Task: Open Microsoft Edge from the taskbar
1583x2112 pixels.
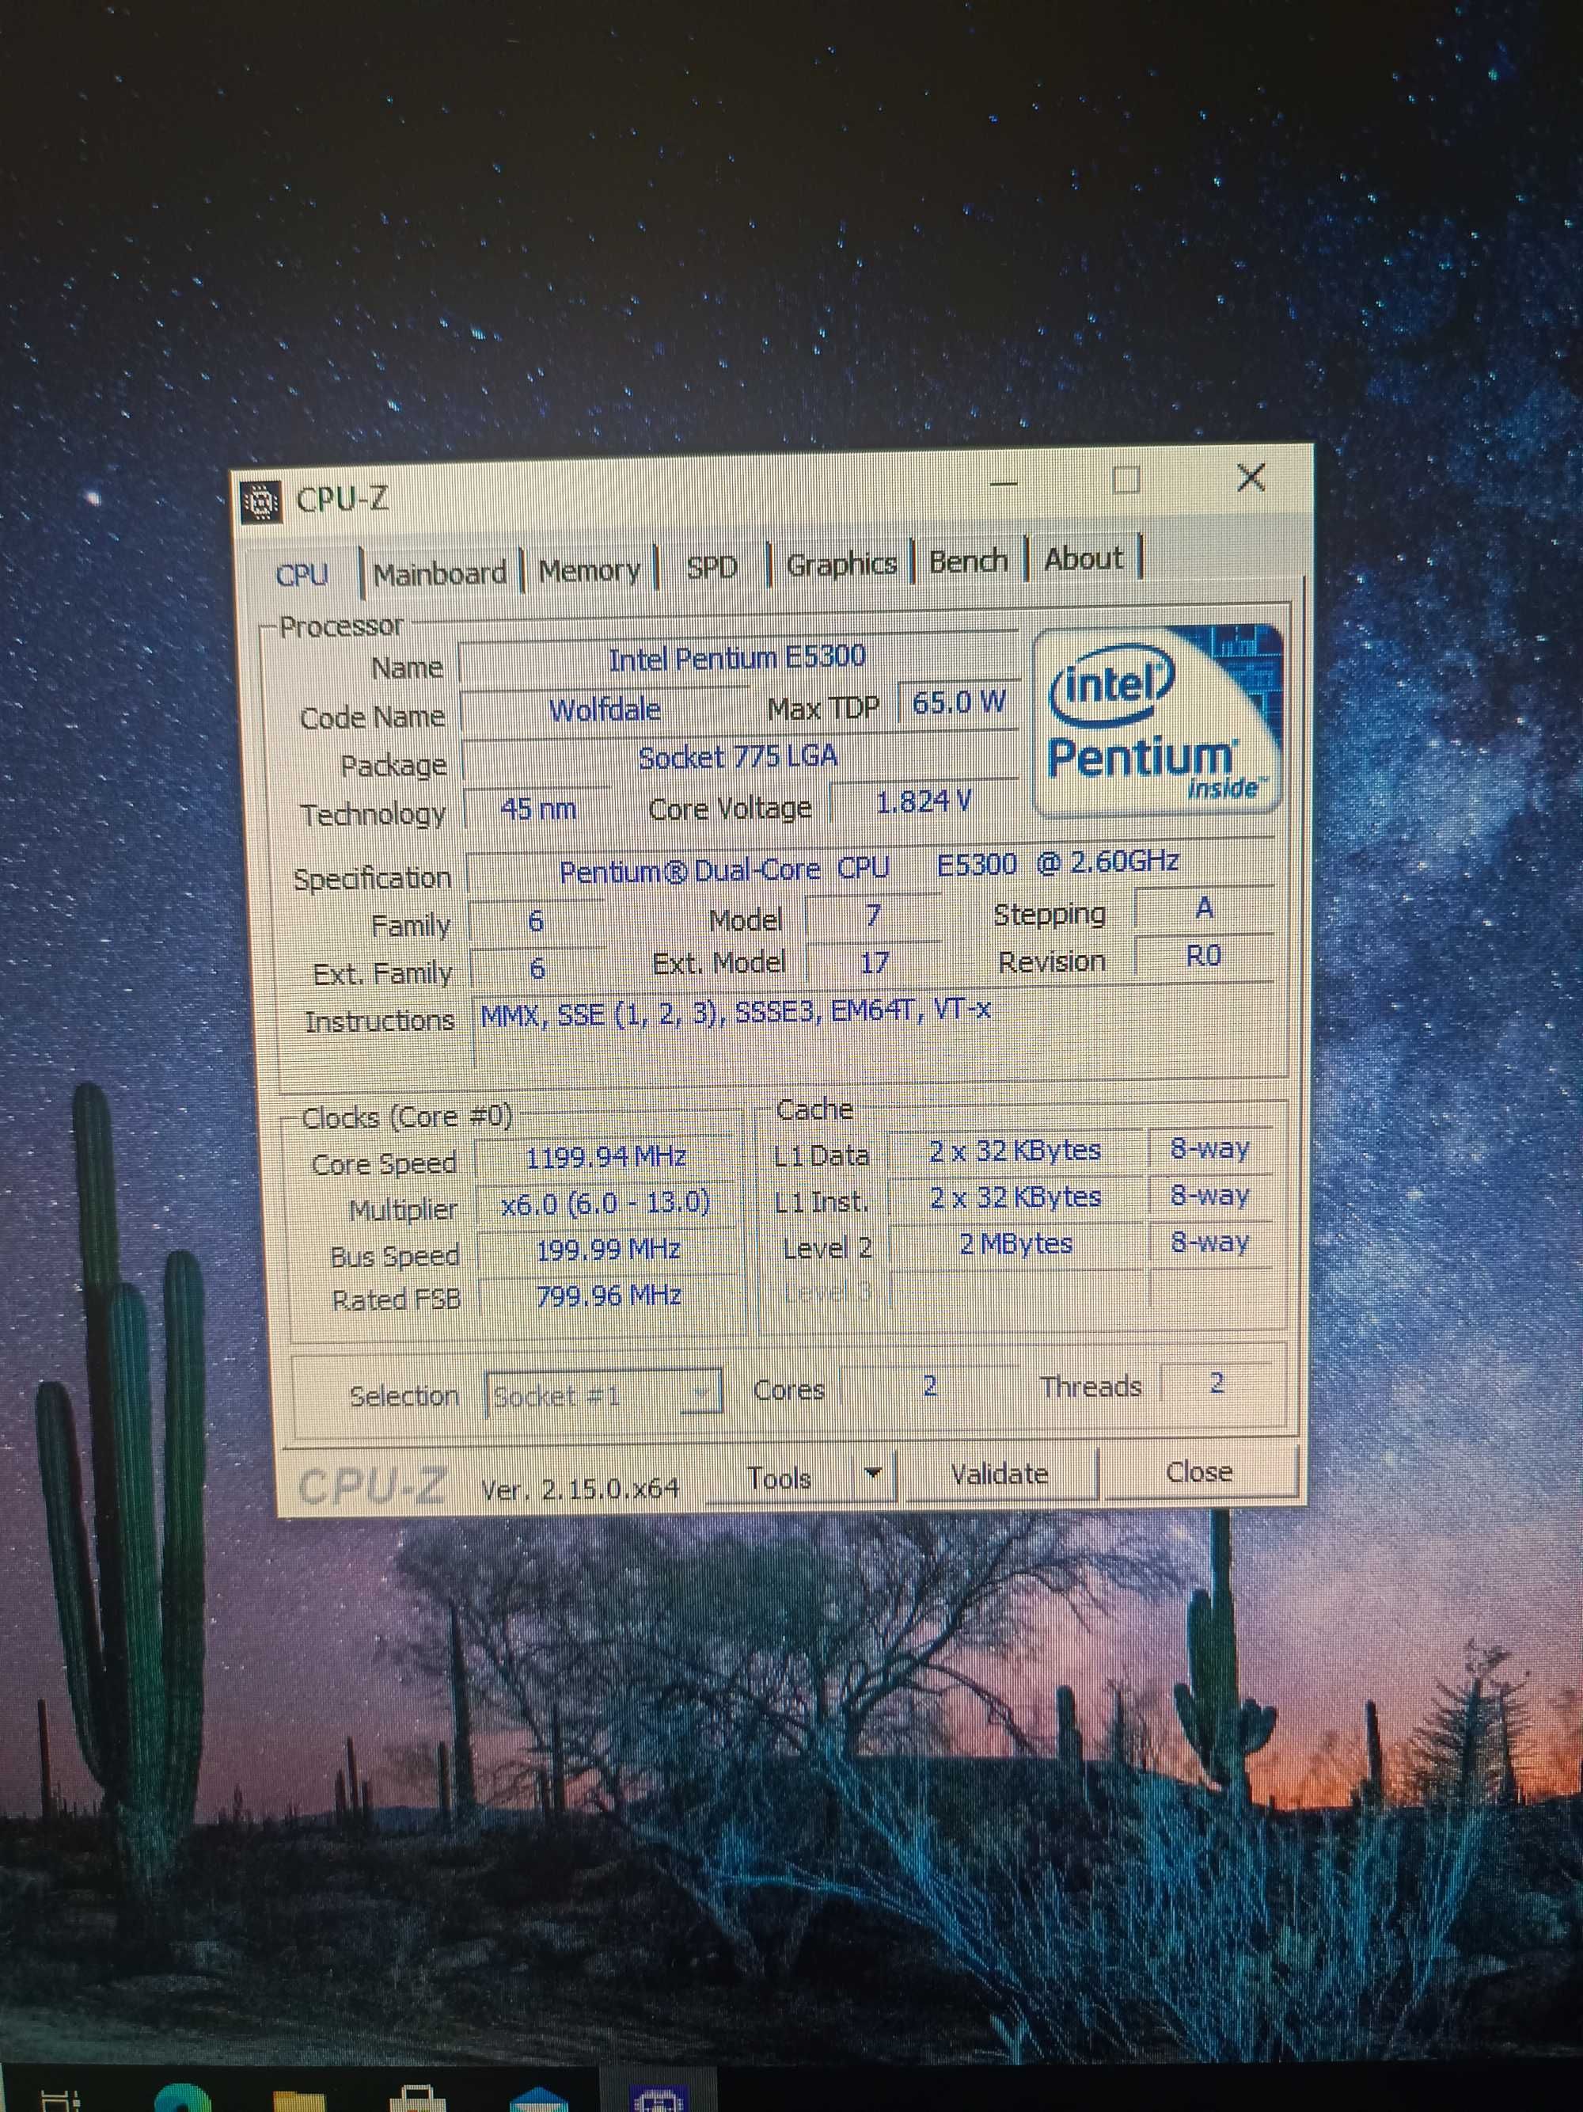Action: tap(182, 2099)
